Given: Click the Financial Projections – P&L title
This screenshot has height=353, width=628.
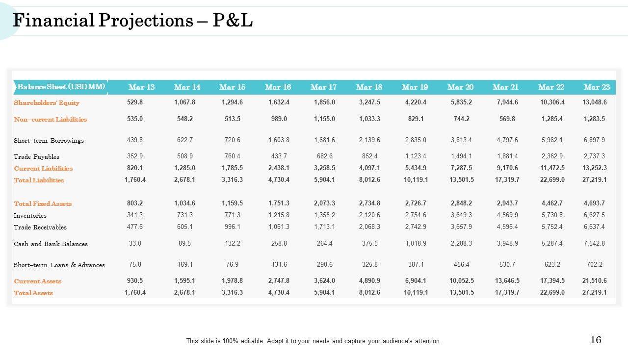Looking at the screenshot, I should coord(132,21).
